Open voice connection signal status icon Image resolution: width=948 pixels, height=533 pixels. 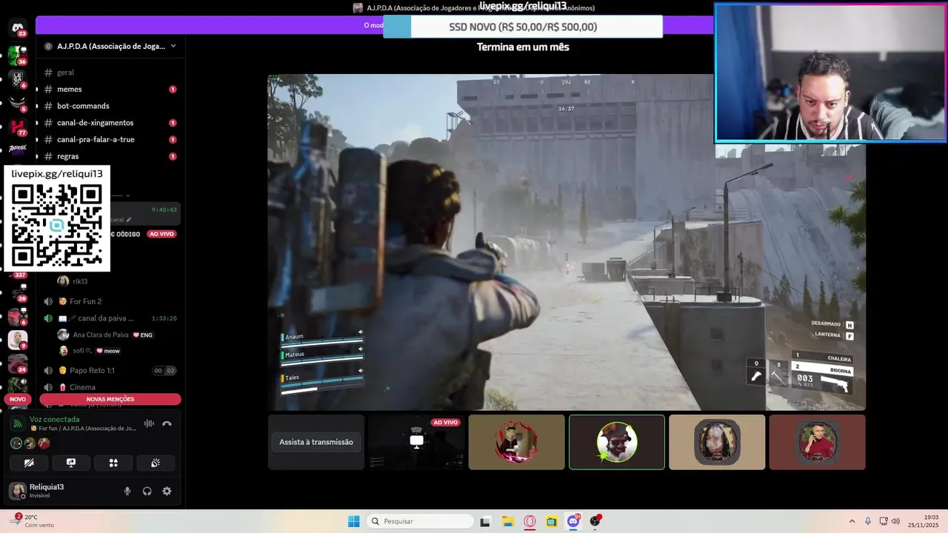[19, 424]
